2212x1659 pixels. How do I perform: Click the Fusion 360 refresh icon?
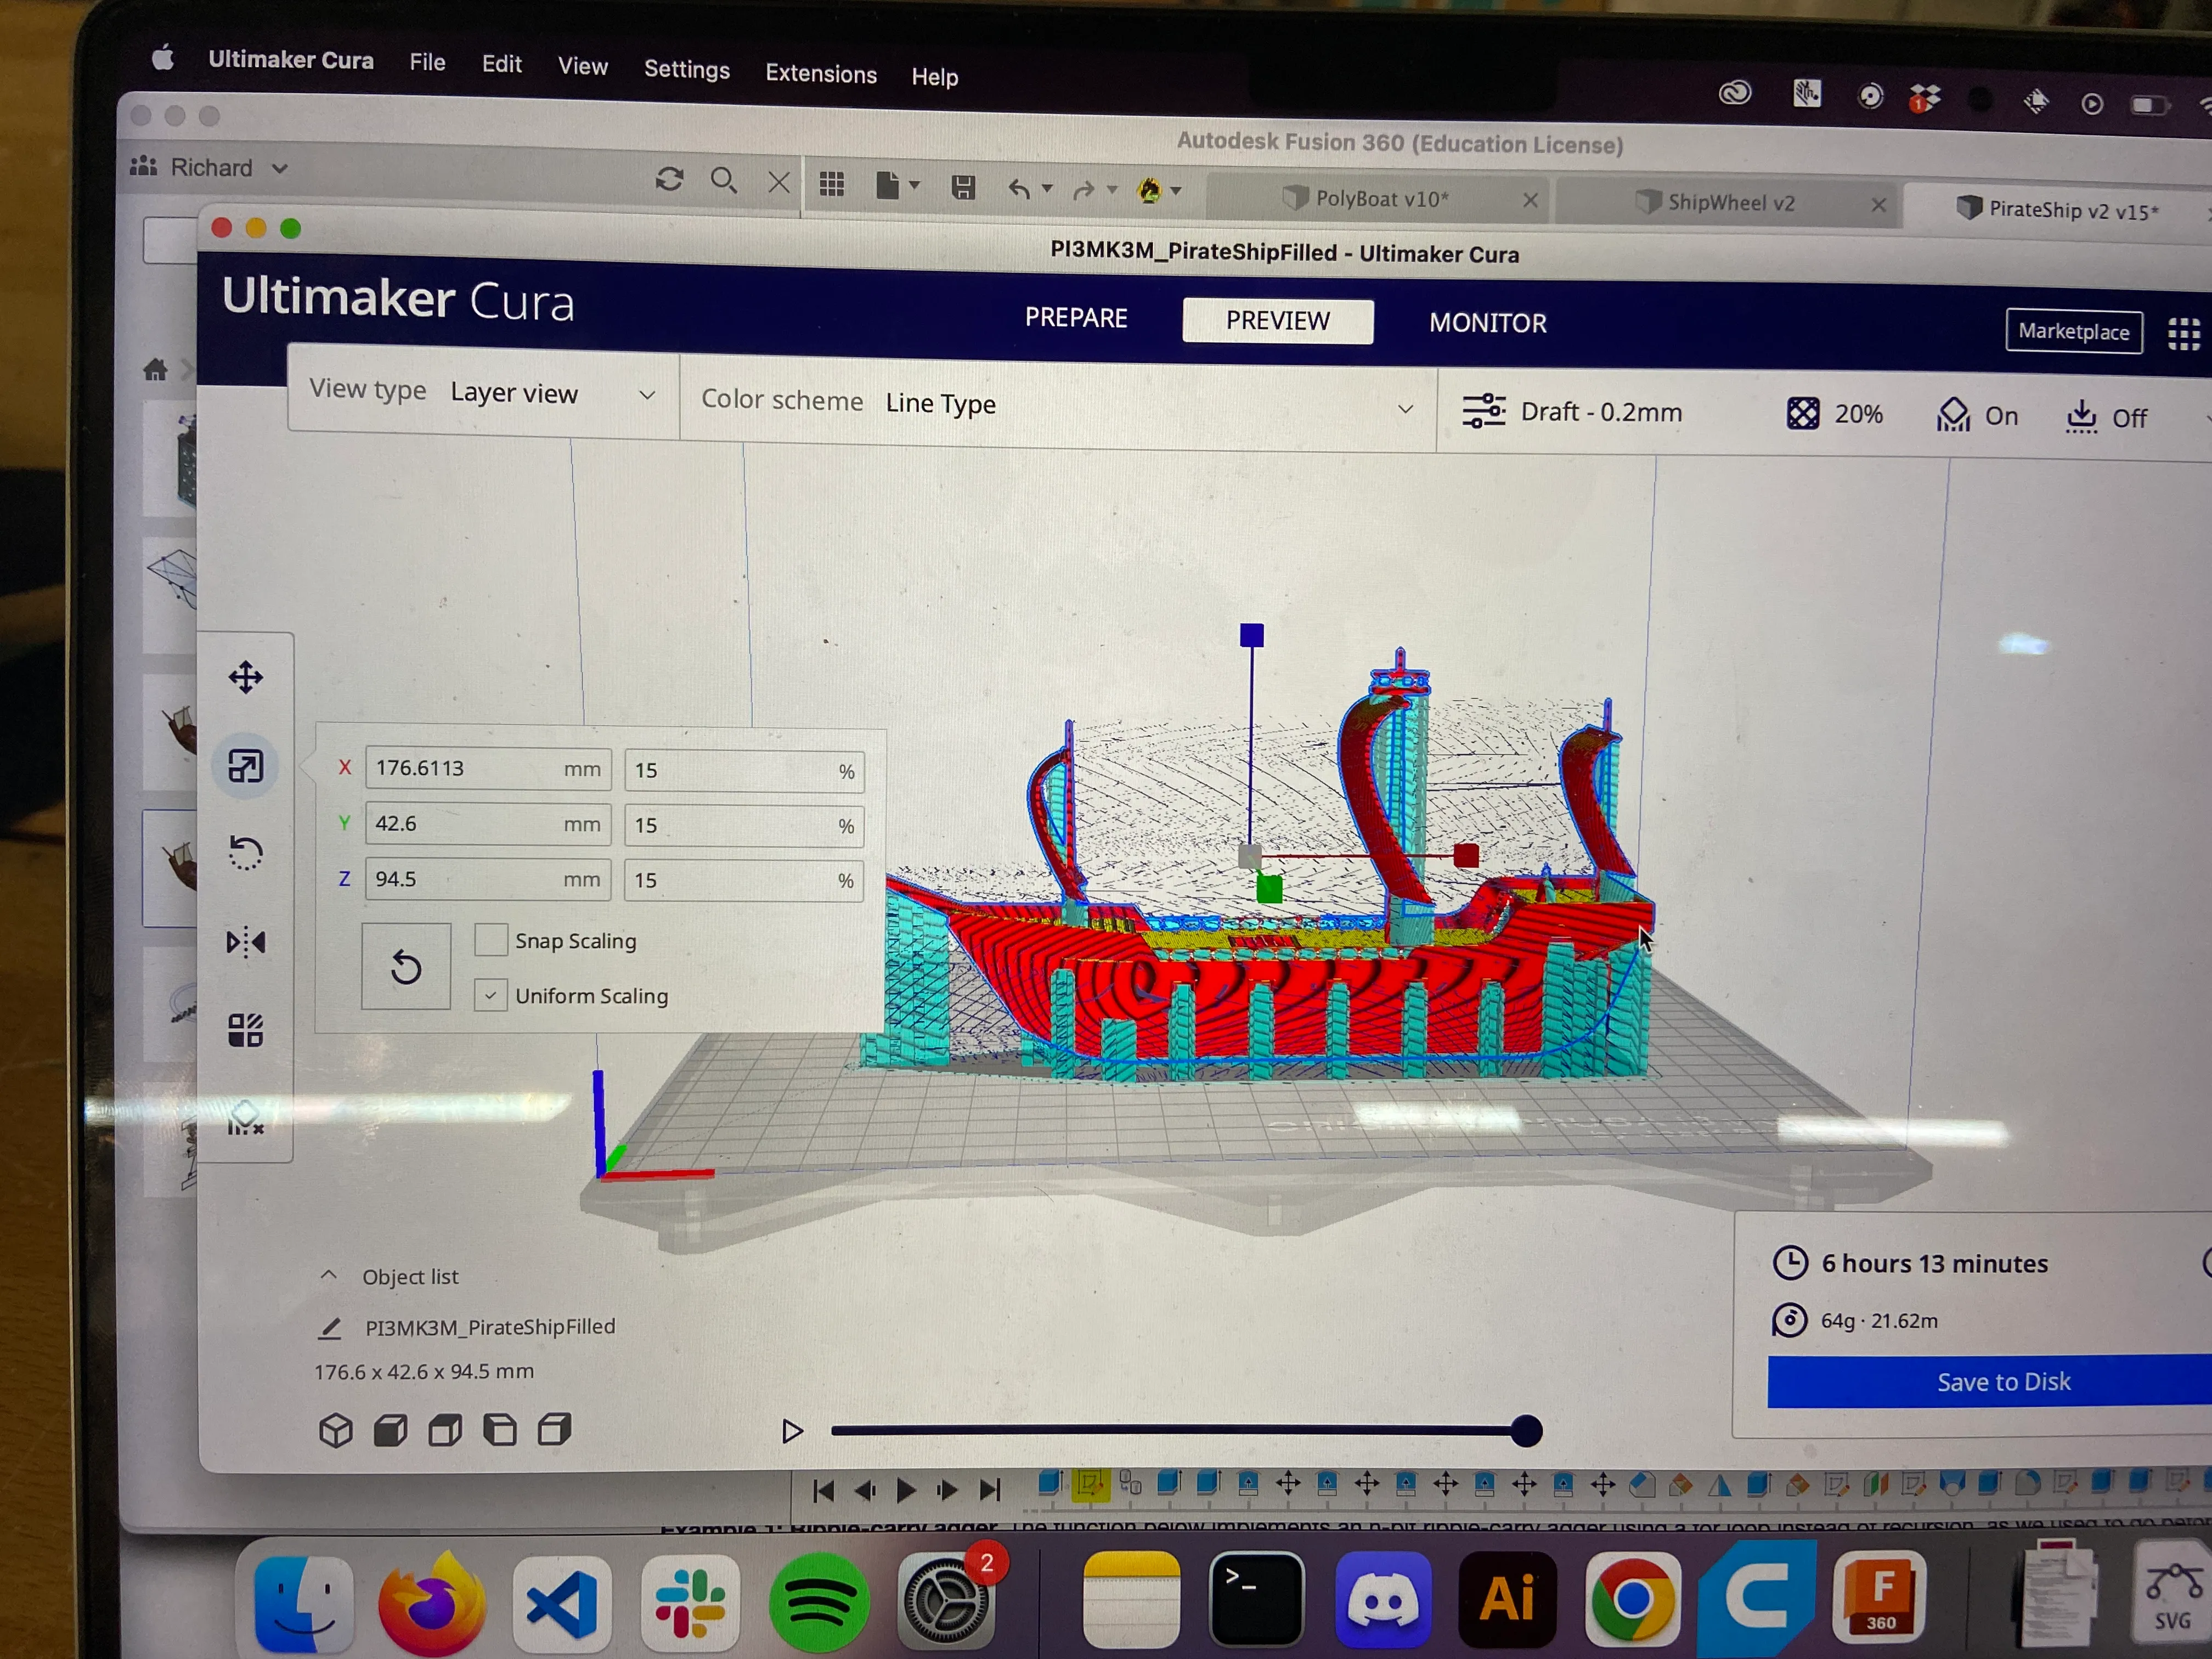click(669, 180)
